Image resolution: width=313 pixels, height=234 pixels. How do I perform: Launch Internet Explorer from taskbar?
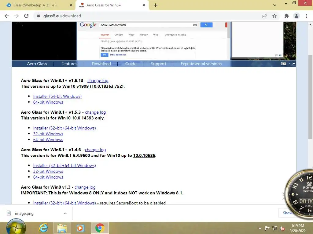tap(43, 228)
